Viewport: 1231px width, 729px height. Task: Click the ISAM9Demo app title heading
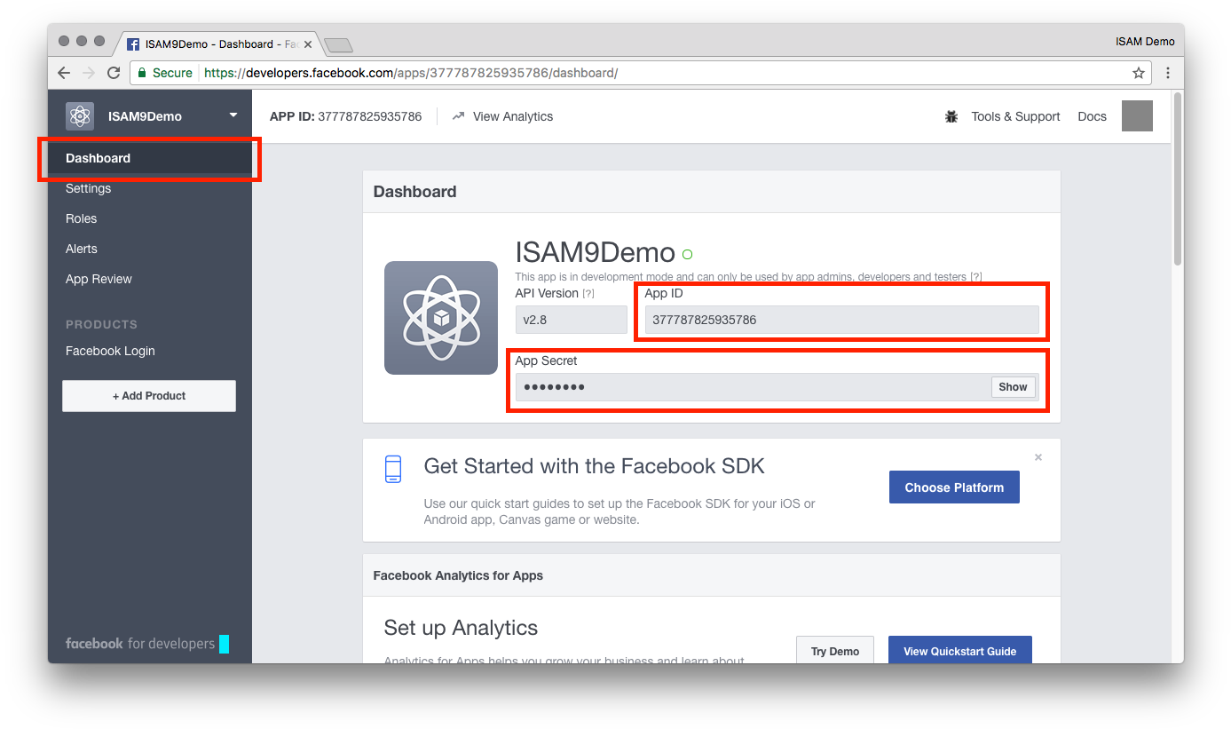pos(596,253)
